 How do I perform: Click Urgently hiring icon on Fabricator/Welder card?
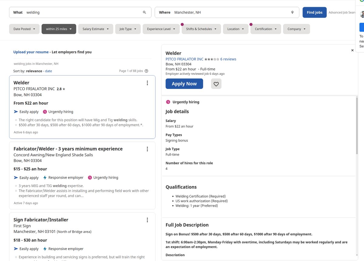(90, 178)
